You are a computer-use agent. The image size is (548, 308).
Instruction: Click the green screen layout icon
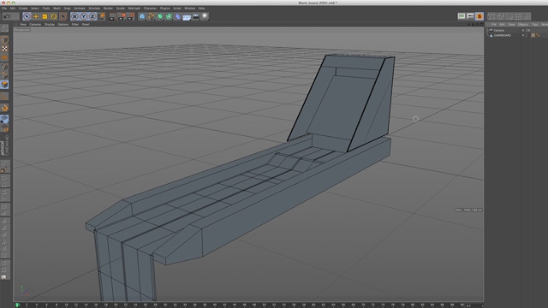462,16
